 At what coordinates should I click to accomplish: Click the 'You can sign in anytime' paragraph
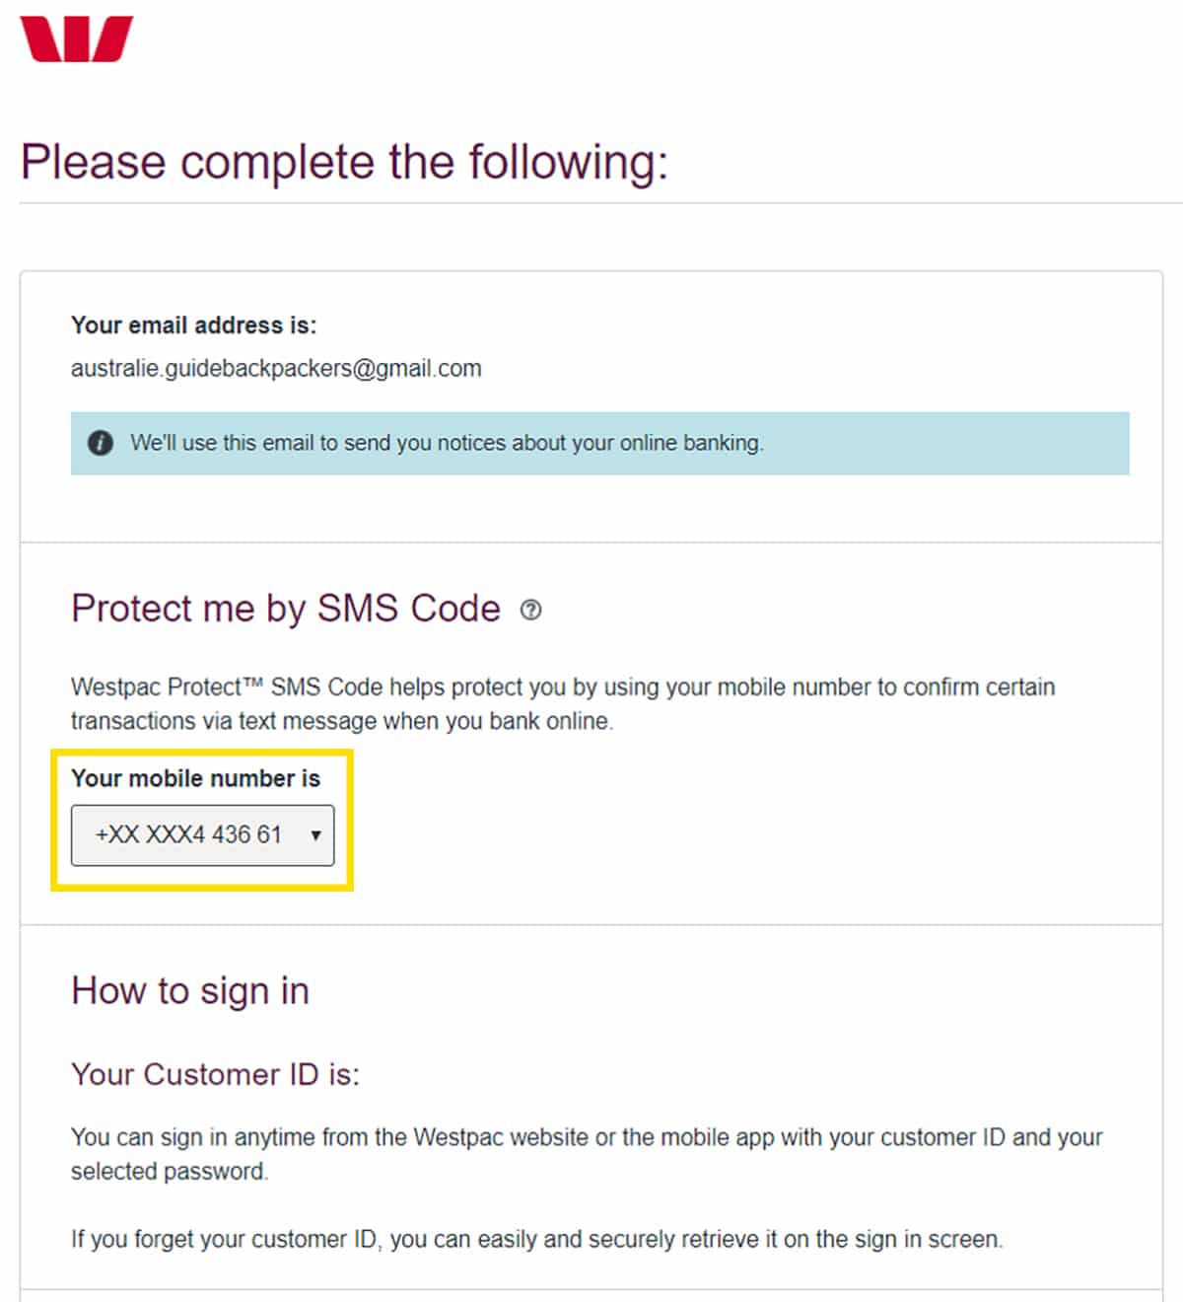coord(586,1137)
